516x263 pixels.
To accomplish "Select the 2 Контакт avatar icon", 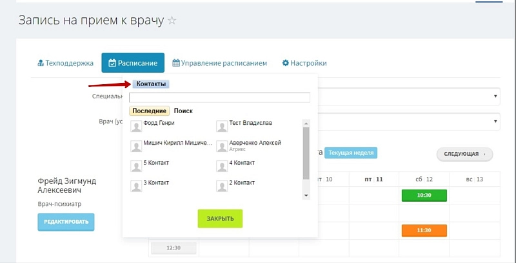I will 222,186.
